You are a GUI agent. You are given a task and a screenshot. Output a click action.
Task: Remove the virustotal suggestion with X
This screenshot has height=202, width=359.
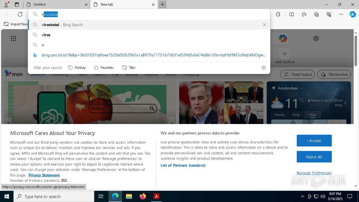(x=264, y=25)
